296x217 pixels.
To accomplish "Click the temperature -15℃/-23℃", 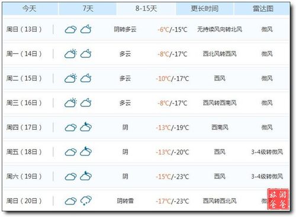I will 172,177.
